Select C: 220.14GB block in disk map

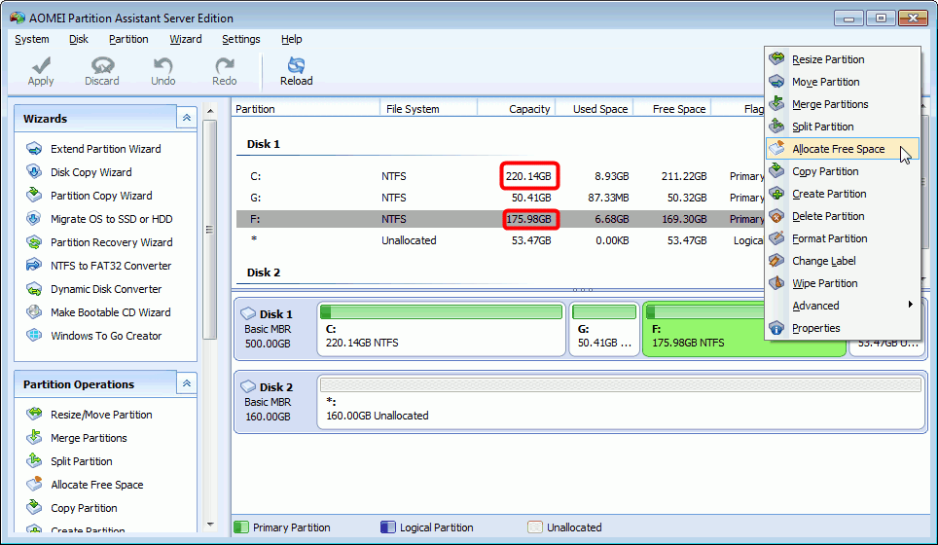pos(442,328)
